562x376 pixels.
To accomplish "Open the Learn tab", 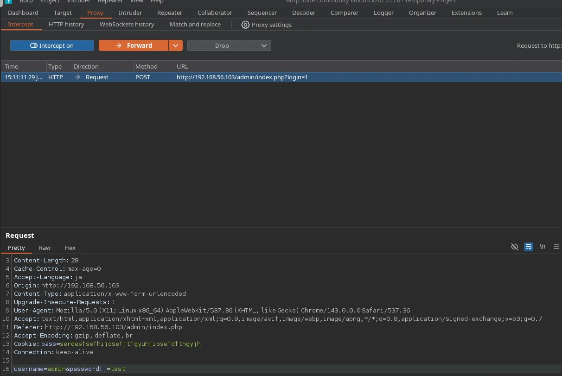I will [x=505, y=13].
